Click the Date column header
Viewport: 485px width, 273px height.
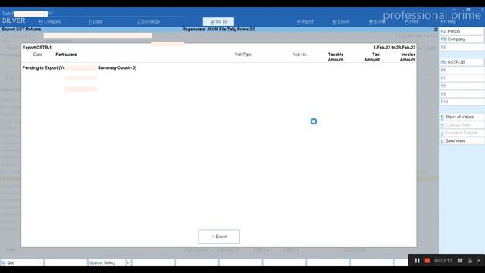click(x=37, y=55)
